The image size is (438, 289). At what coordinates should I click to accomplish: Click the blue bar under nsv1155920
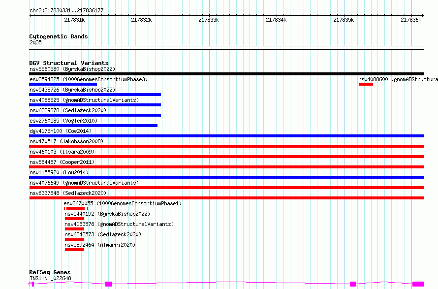tap(226, 177)
